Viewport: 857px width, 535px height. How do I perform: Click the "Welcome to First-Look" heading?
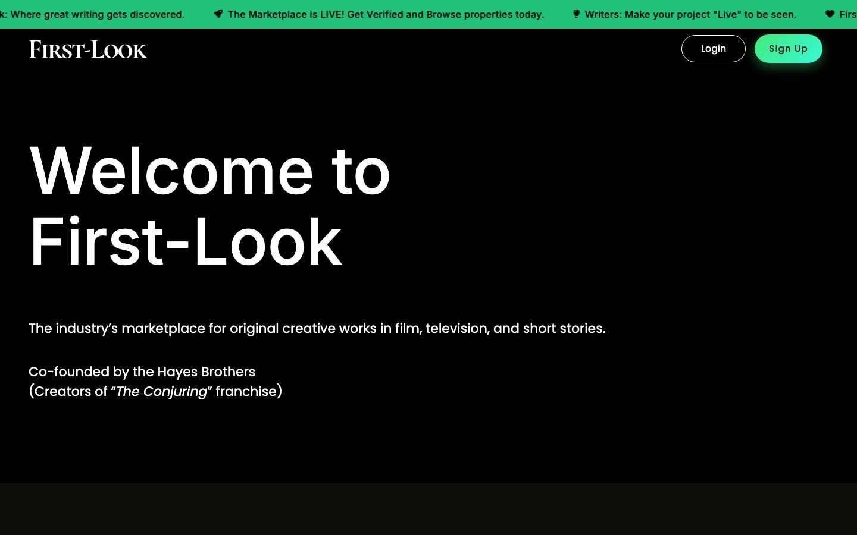(209, 206)
